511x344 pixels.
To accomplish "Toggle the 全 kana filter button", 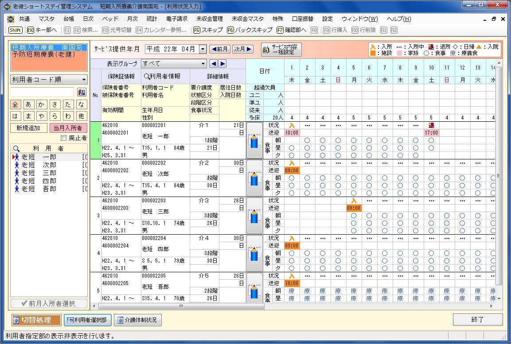I will point(16,104).
